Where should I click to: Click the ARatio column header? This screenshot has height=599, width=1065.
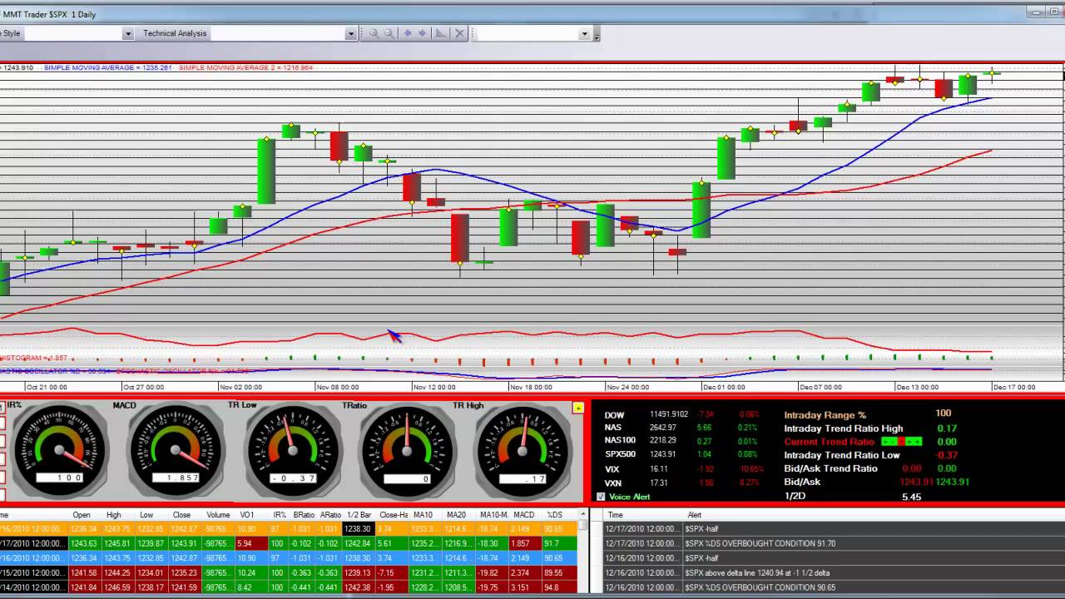(x=330, y=515)
